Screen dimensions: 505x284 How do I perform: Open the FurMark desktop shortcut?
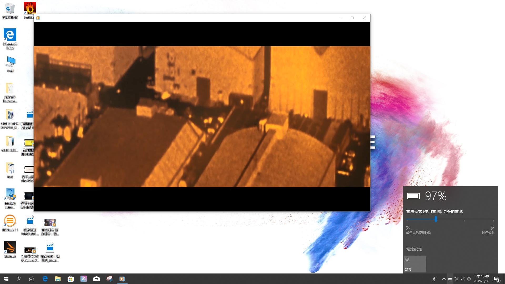30,11
